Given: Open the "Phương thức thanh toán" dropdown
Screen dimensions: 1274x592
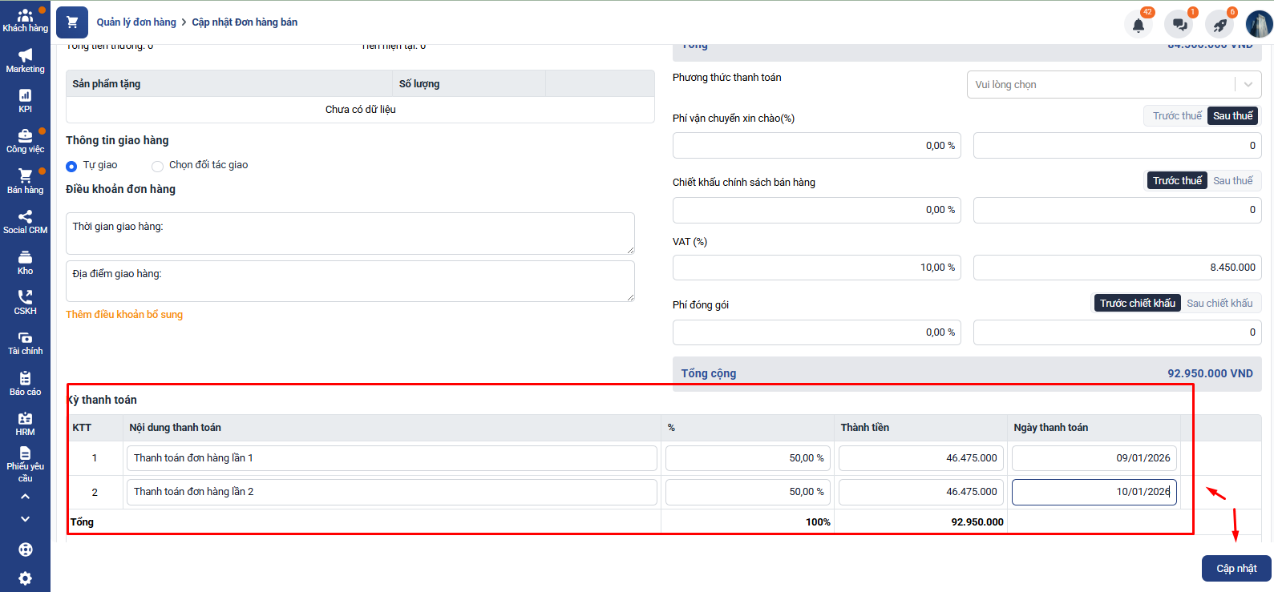Looking at the screenshot, I should click(1113, 85).
